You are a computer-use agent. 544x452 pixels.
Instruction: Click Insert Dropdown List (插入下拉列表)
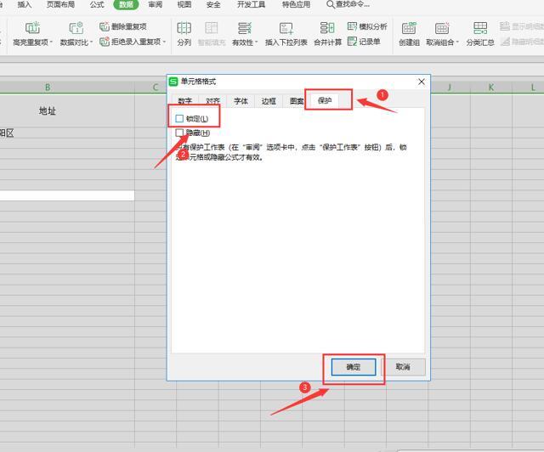(286, 34)
